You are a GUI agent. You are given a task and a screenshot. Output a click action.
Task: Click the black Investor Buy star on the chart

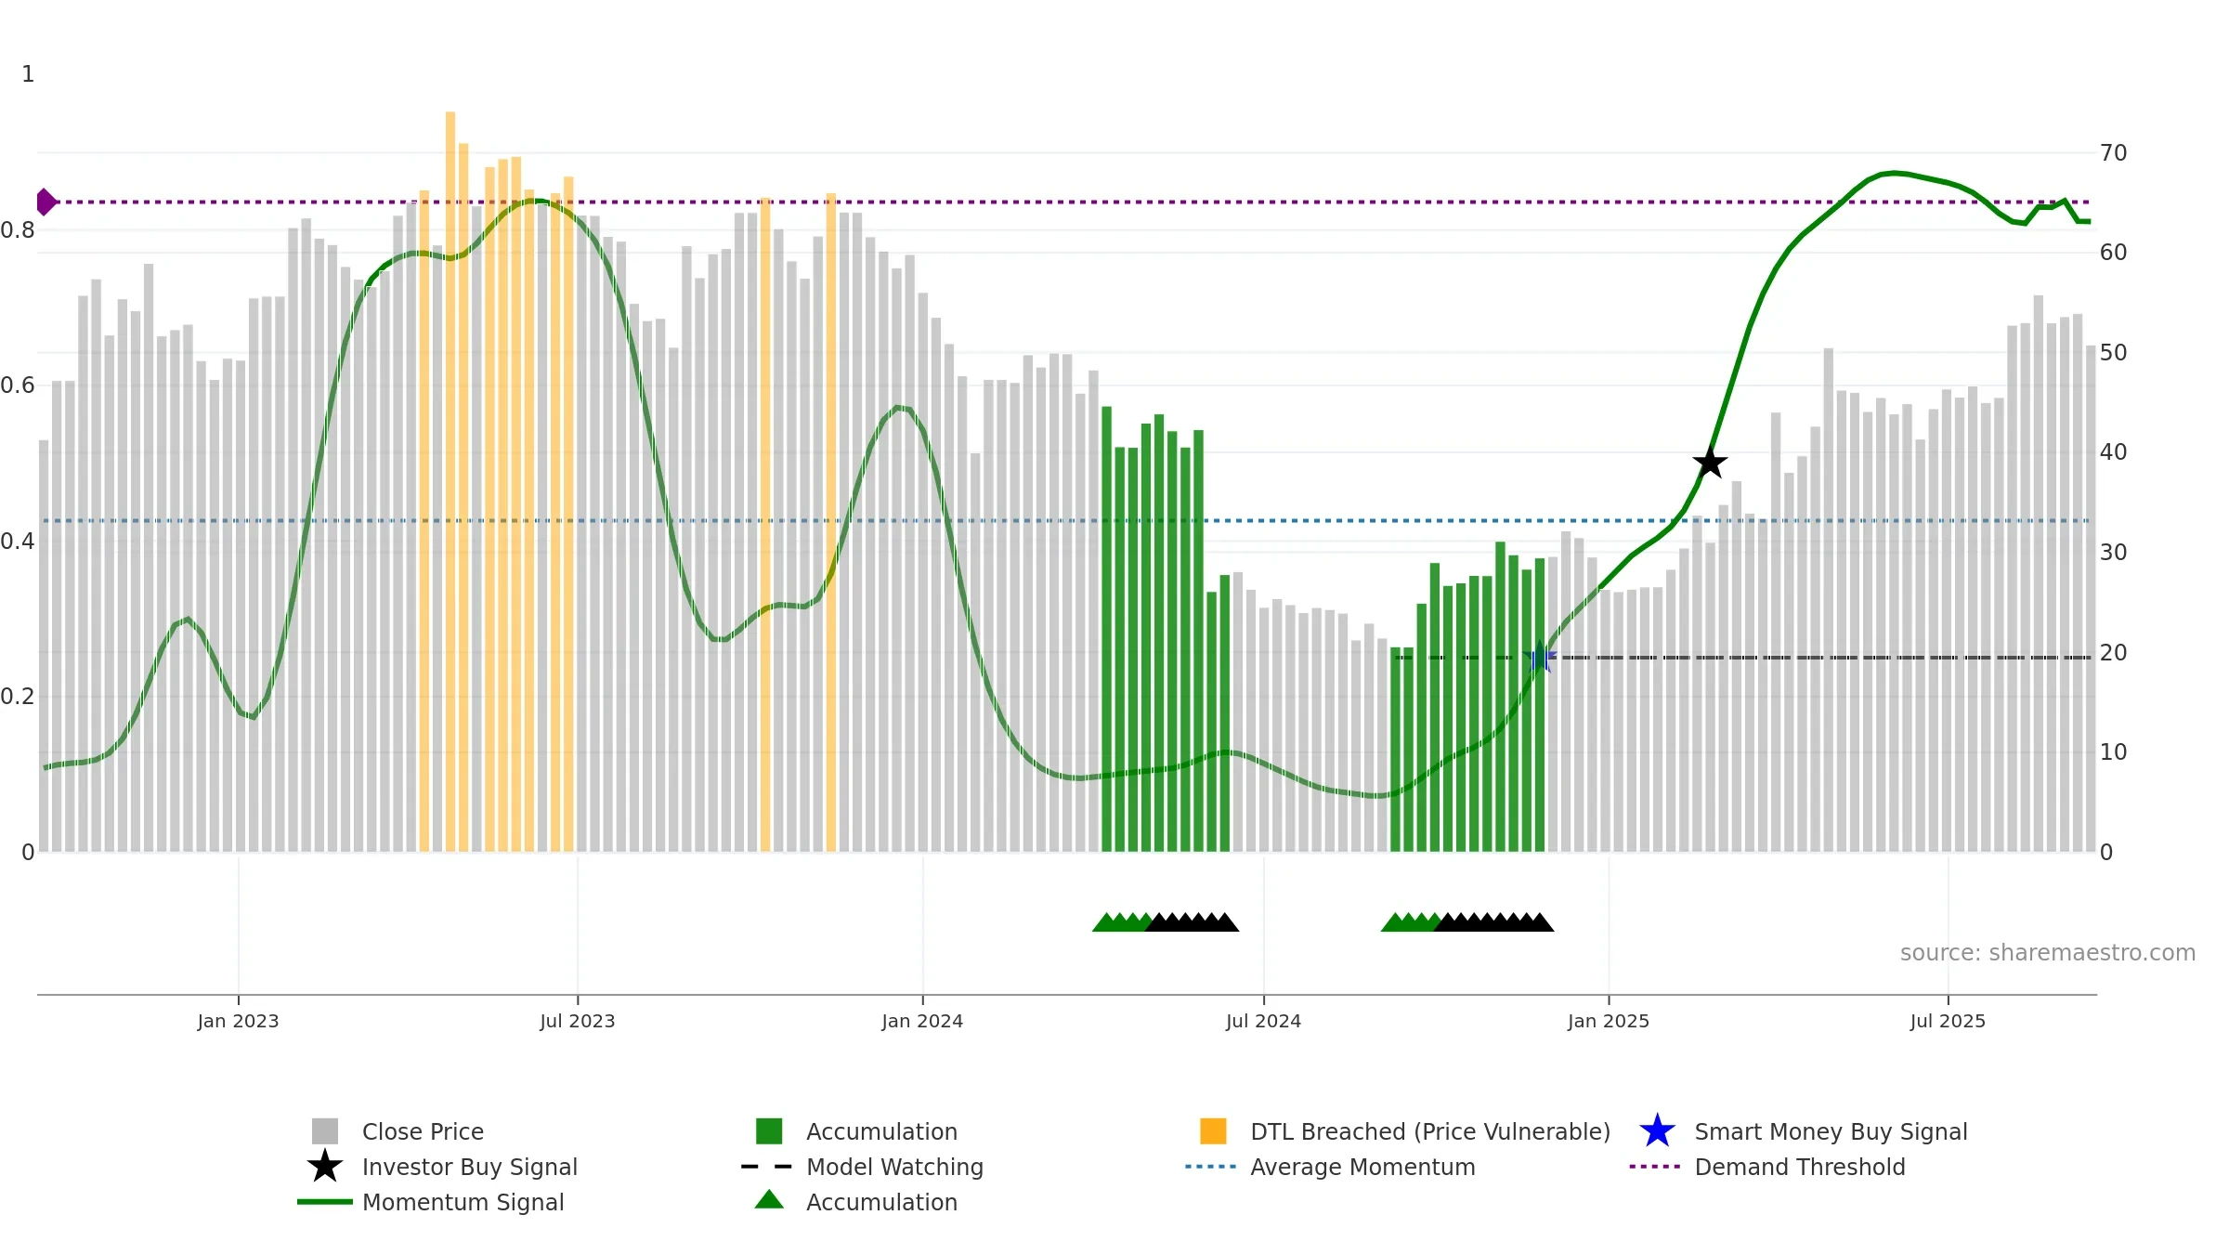[1710, 463]
